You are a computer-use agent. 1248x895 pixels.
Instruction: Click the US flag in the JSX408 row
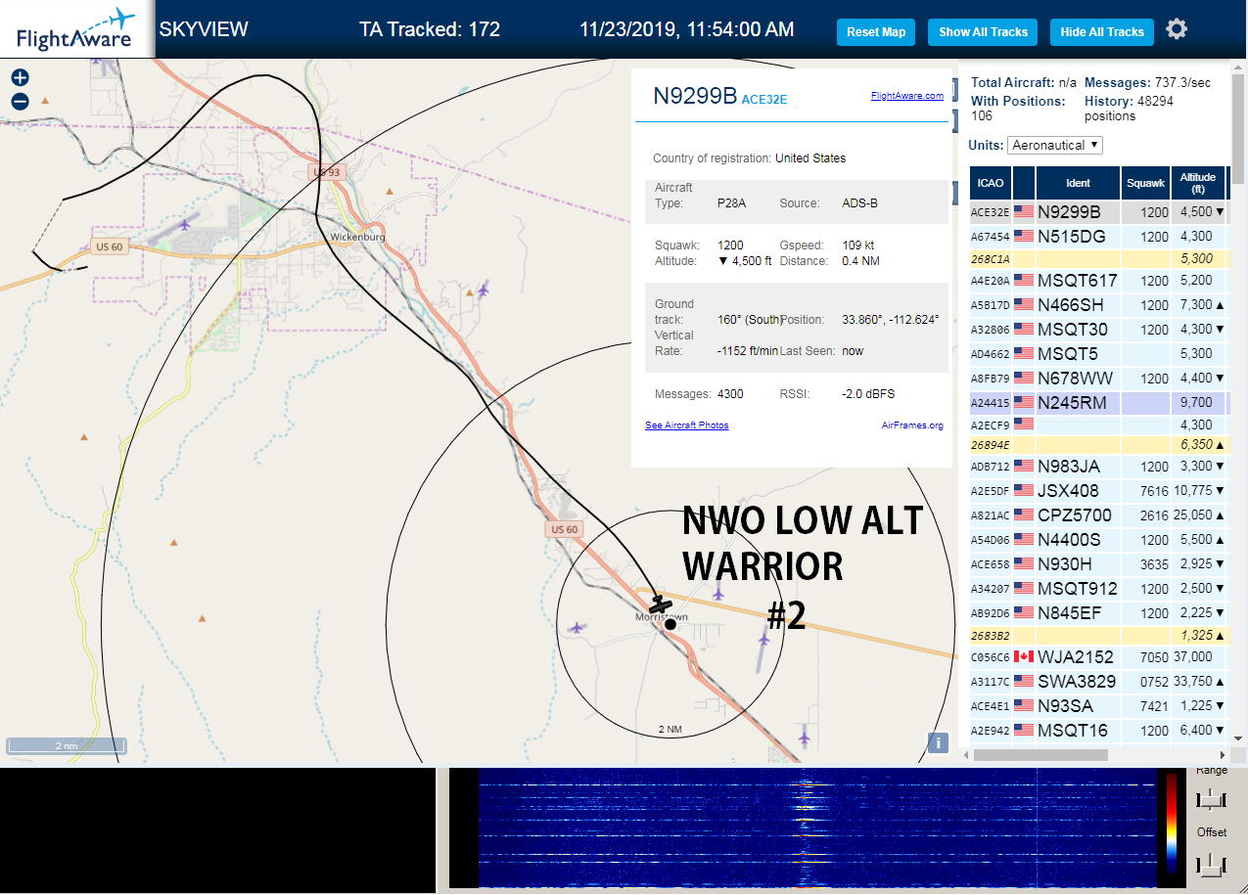tap(1024, 490)
